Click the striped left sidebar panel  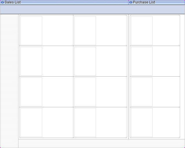click(9, 81)
